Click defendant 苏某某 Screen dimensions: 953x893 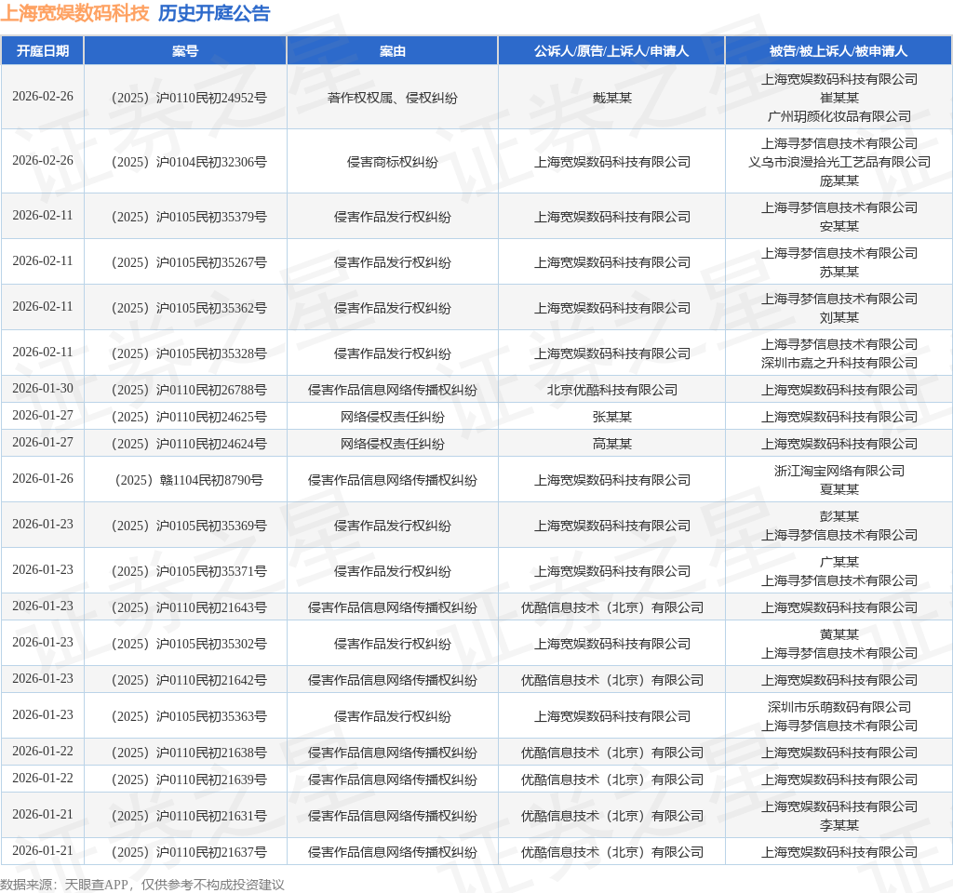(x=839, y=272)
